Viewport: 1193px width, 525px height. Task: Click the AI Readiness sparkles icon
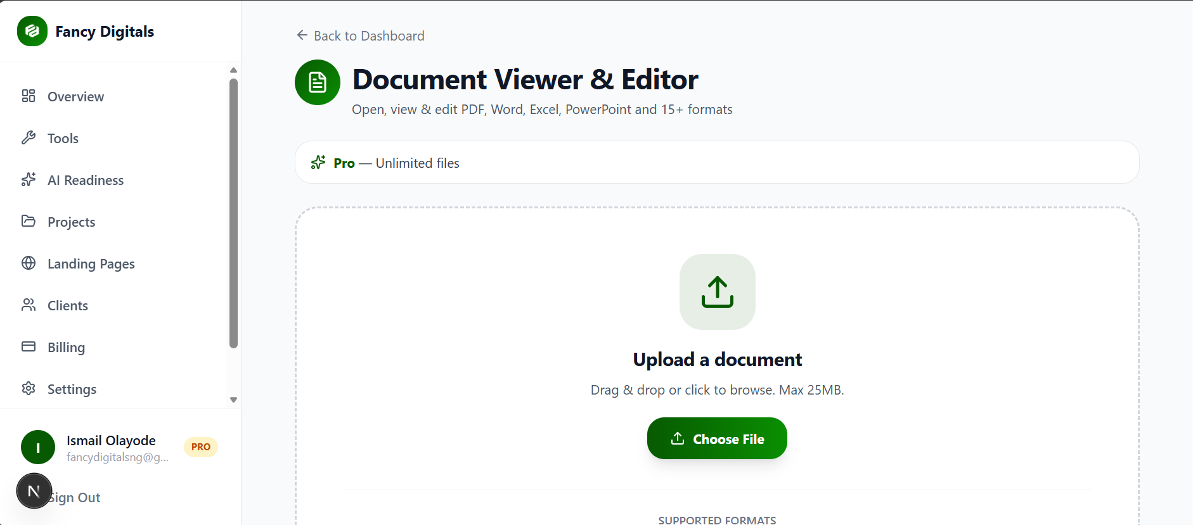pos(29,179)
